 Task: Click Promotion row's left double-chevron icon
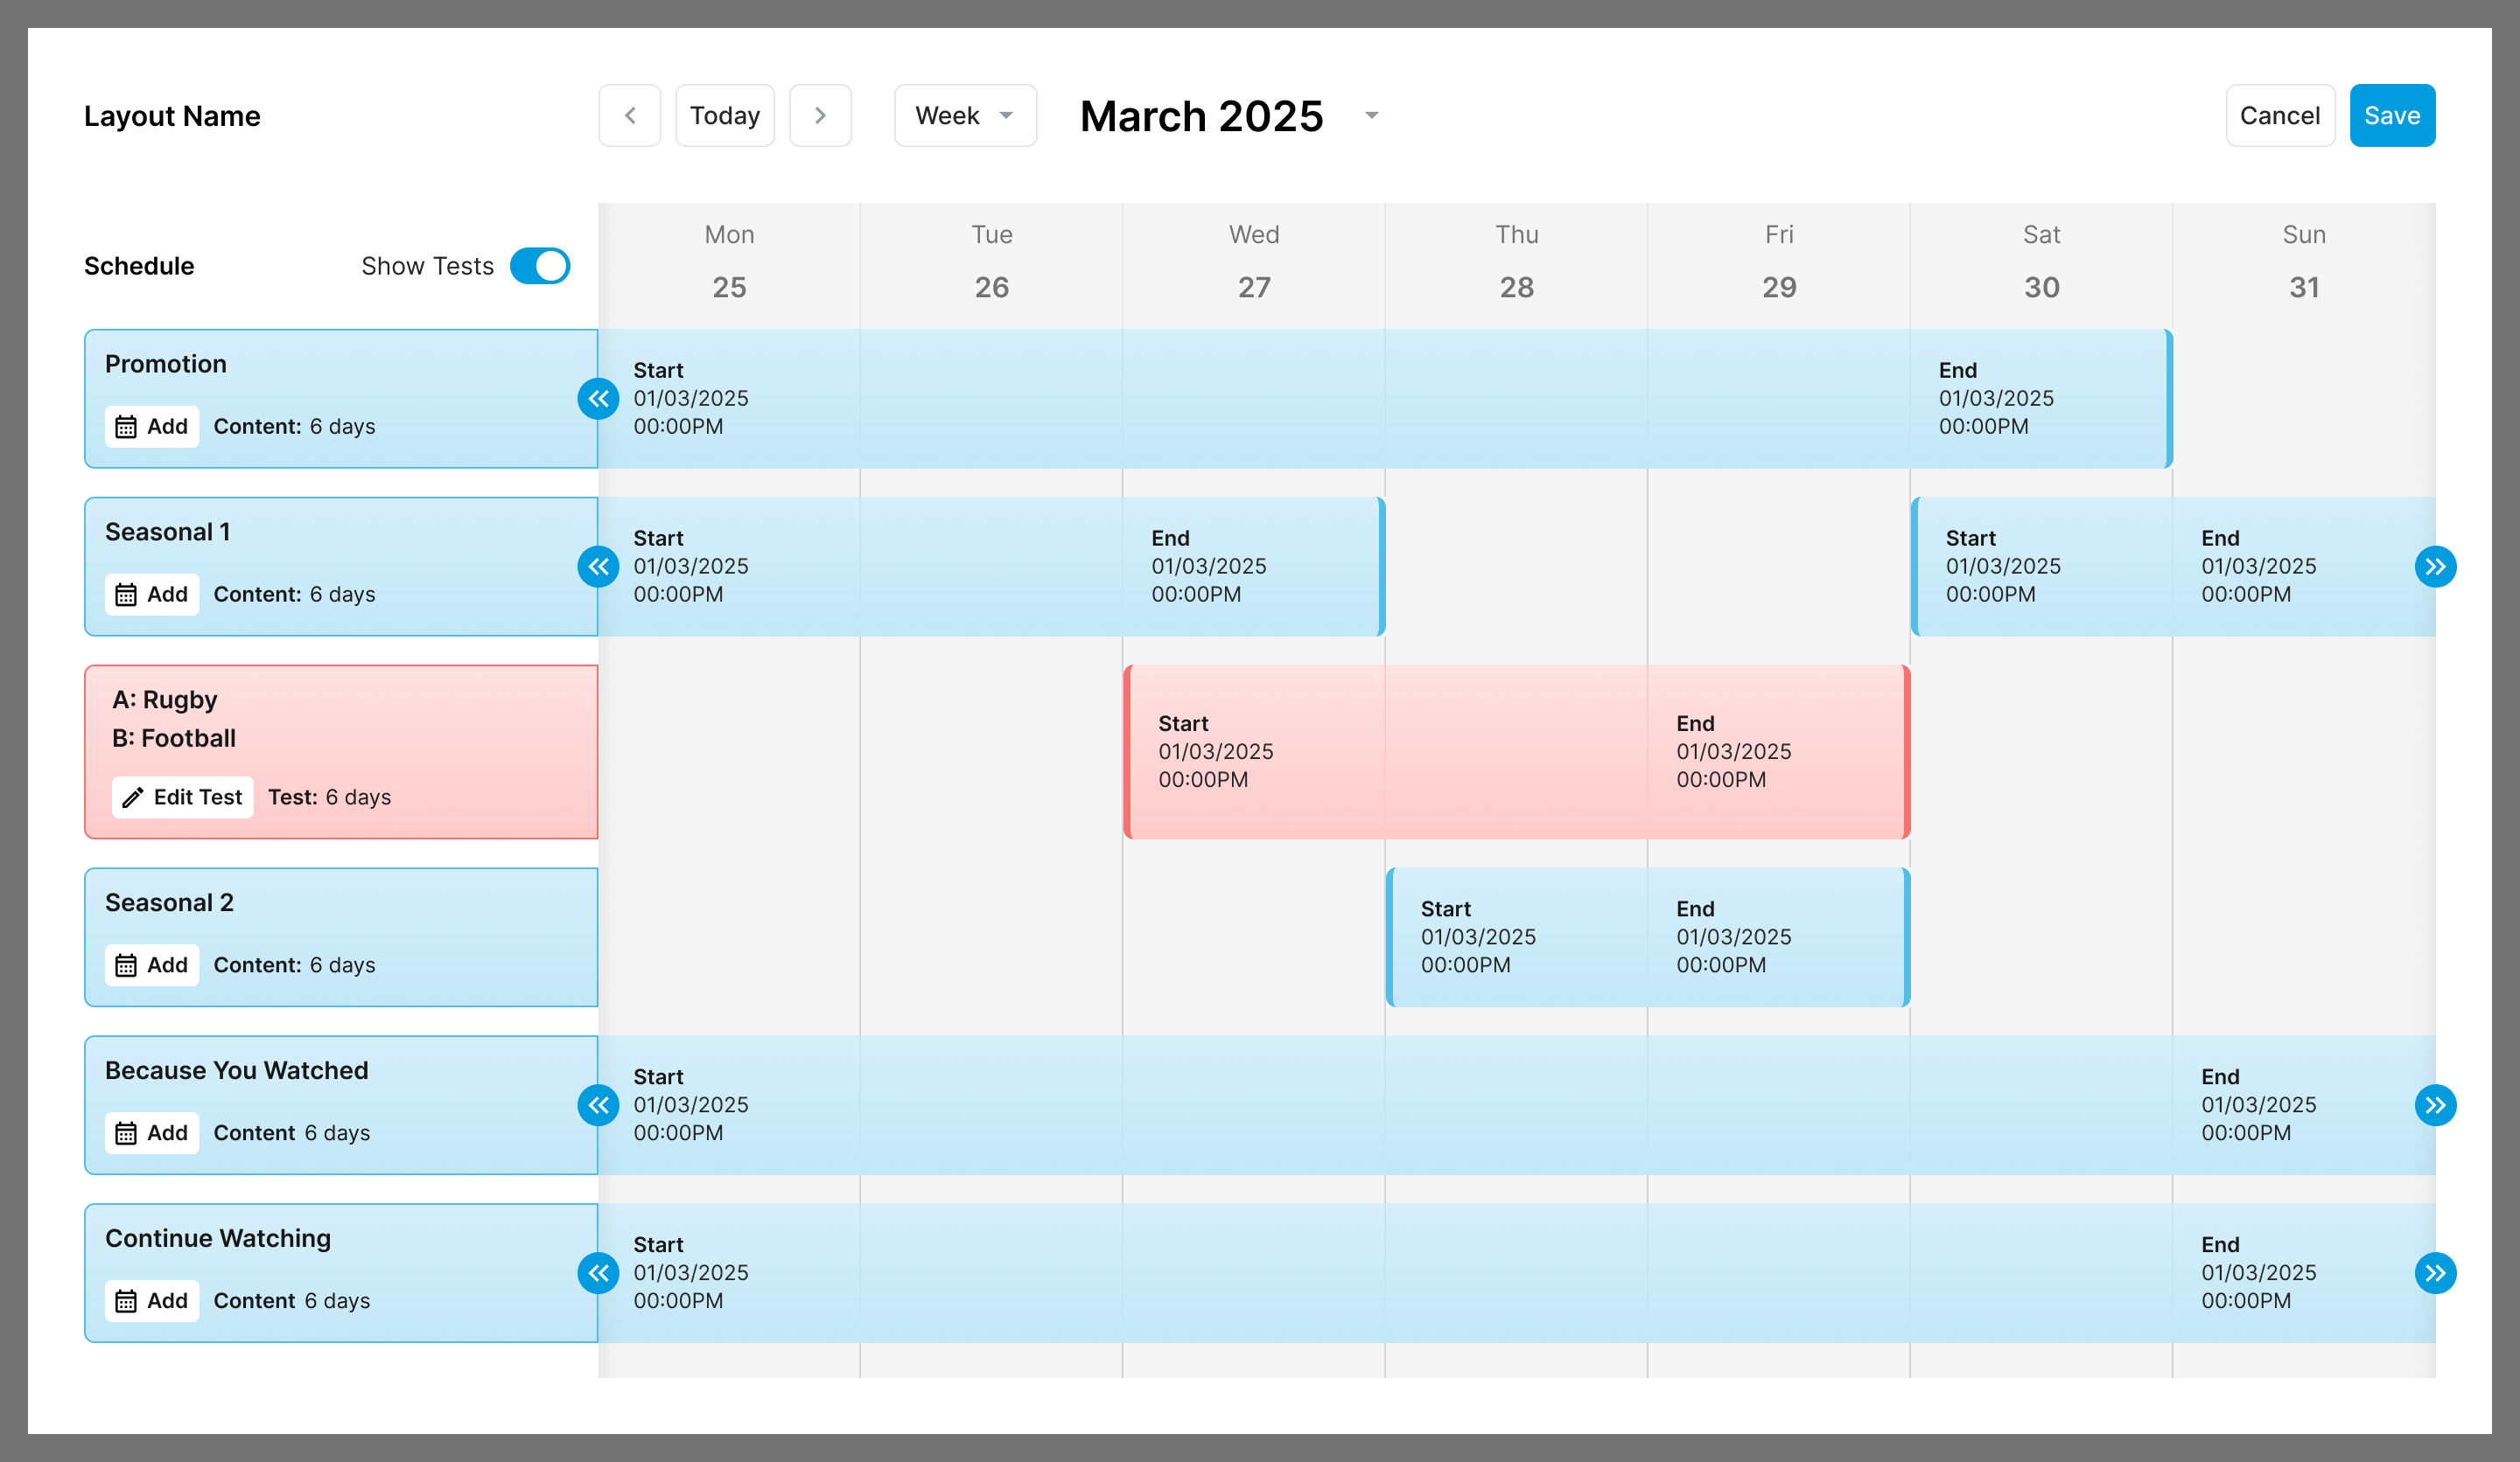coord(598,399)
